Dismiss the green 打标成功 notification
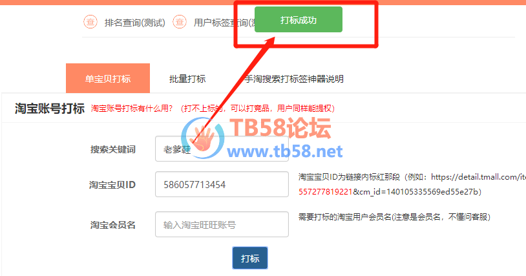 point(299,20)
